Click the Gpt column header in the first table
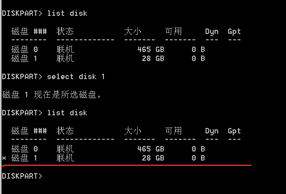This screenshot has width=286, height=194. tap(234, 32)
